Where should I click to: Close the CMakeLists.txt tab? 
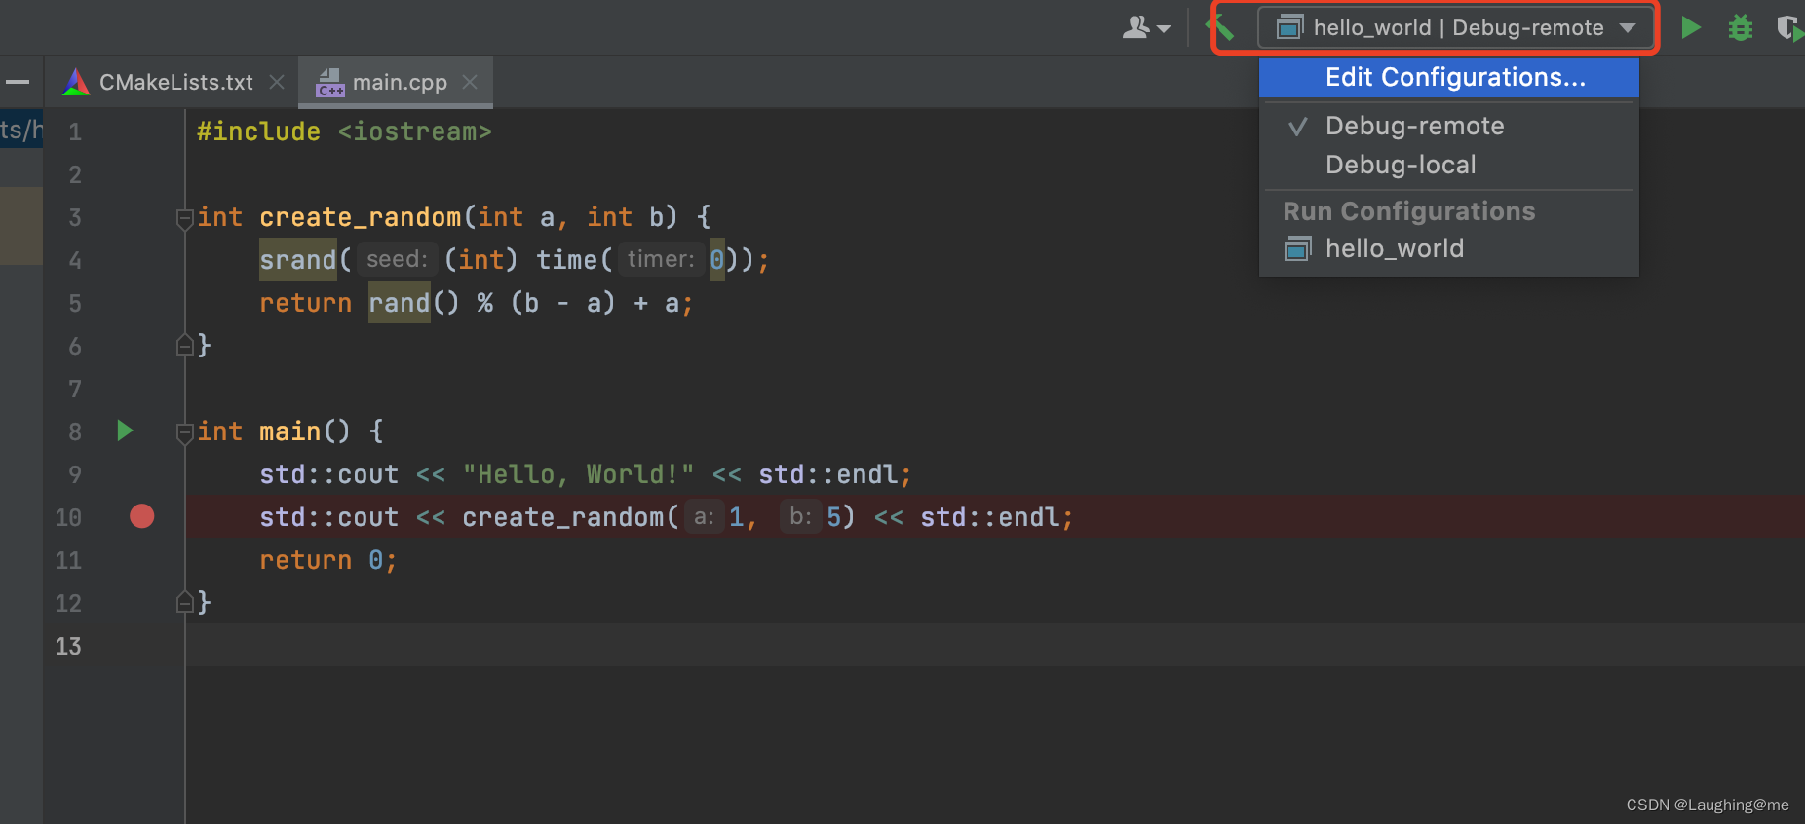277,82
